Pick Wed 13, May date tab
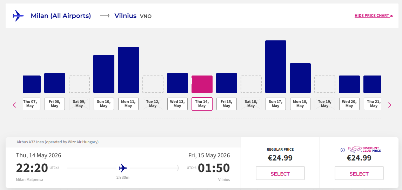Screen dimensions: 402x190 pos(177,104)
